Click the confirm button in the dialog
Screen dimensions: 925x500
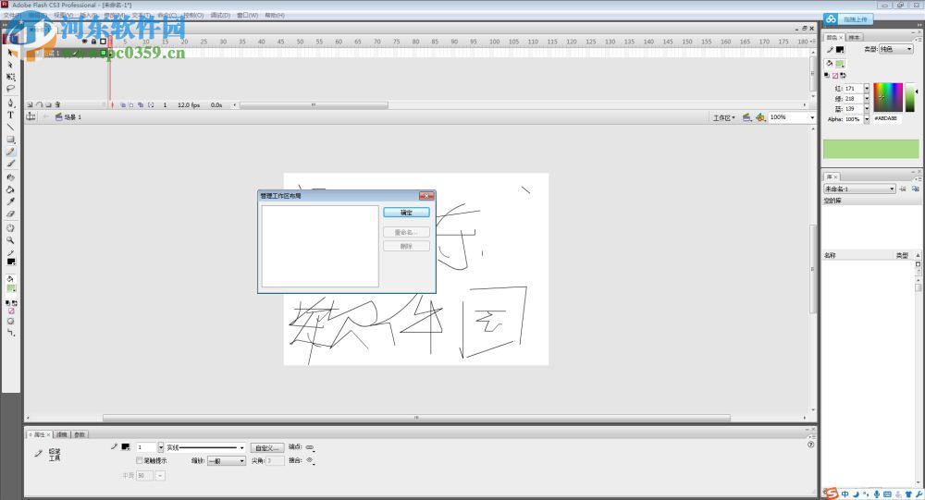pyautogui.click(x=406, y=213)
